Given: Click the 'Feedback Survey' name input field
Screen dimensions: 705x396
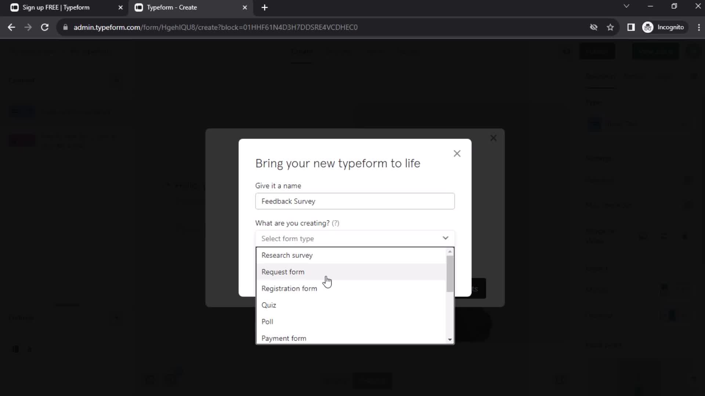Looking at the screenshot, I should point(356,201).
